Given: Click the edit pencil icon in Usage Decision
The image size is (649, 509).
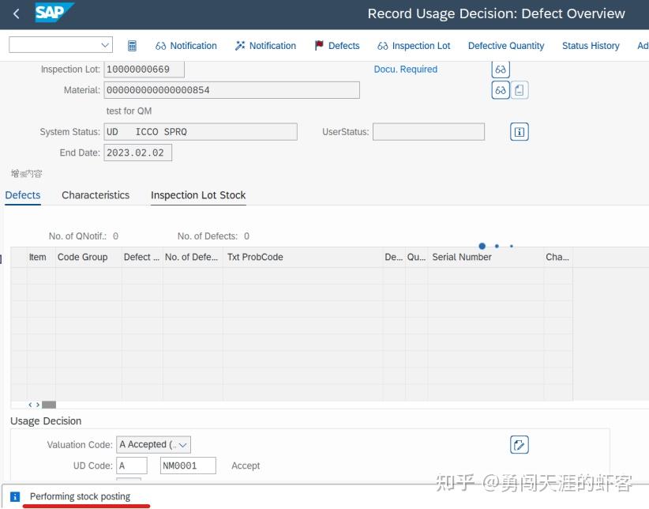Looking at the screenshot, I should 519,444.
